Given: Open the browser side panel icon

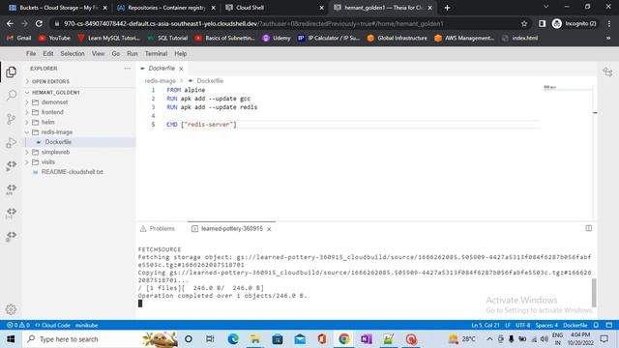Looking at the screenshot, I should 542,23.
